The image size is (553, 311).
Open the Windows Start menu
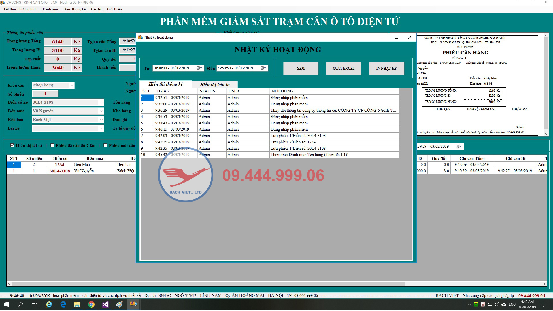pos(6,304)
